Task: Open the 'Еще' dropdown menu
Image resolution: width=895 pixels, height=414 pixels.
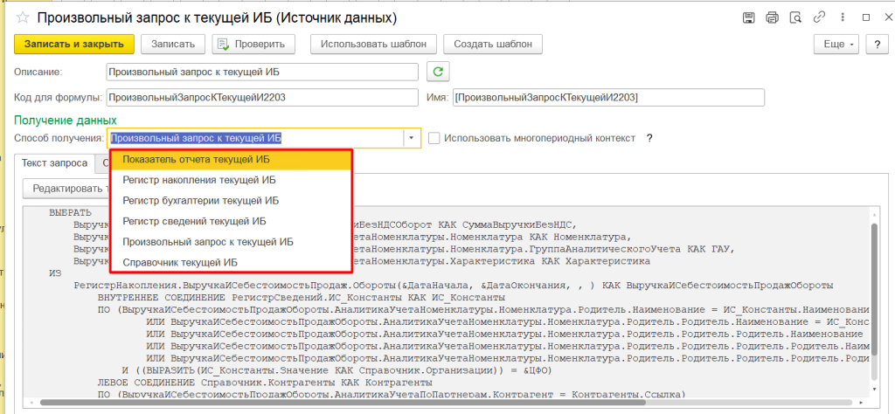Action: coord(834,44)
